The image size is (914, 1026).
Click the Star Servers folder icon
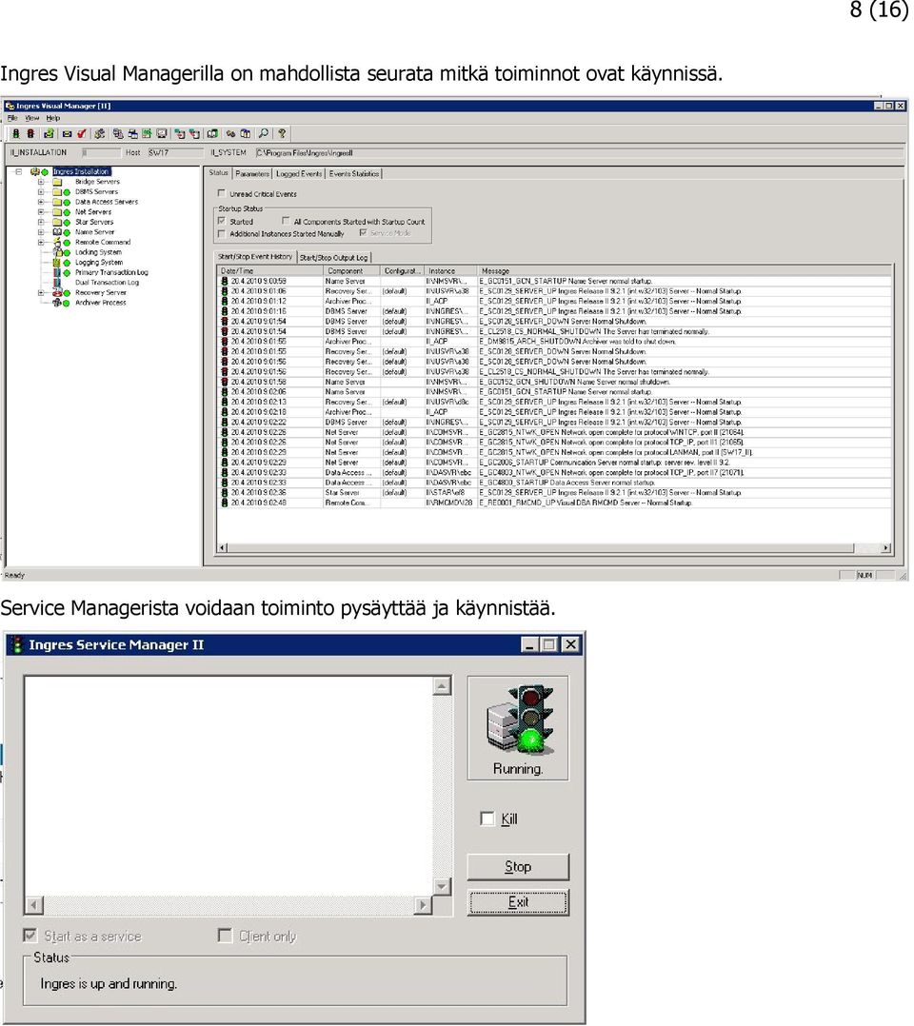57,222
